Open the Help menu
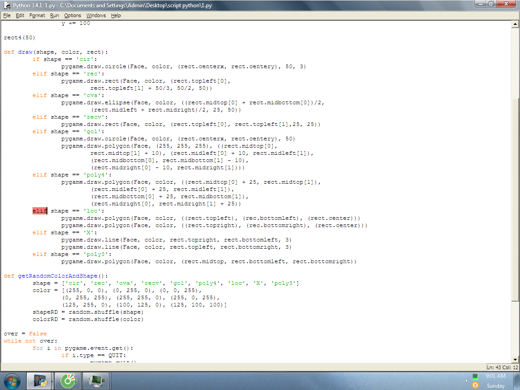Screen dimensions: 520x390 (116, 15)
